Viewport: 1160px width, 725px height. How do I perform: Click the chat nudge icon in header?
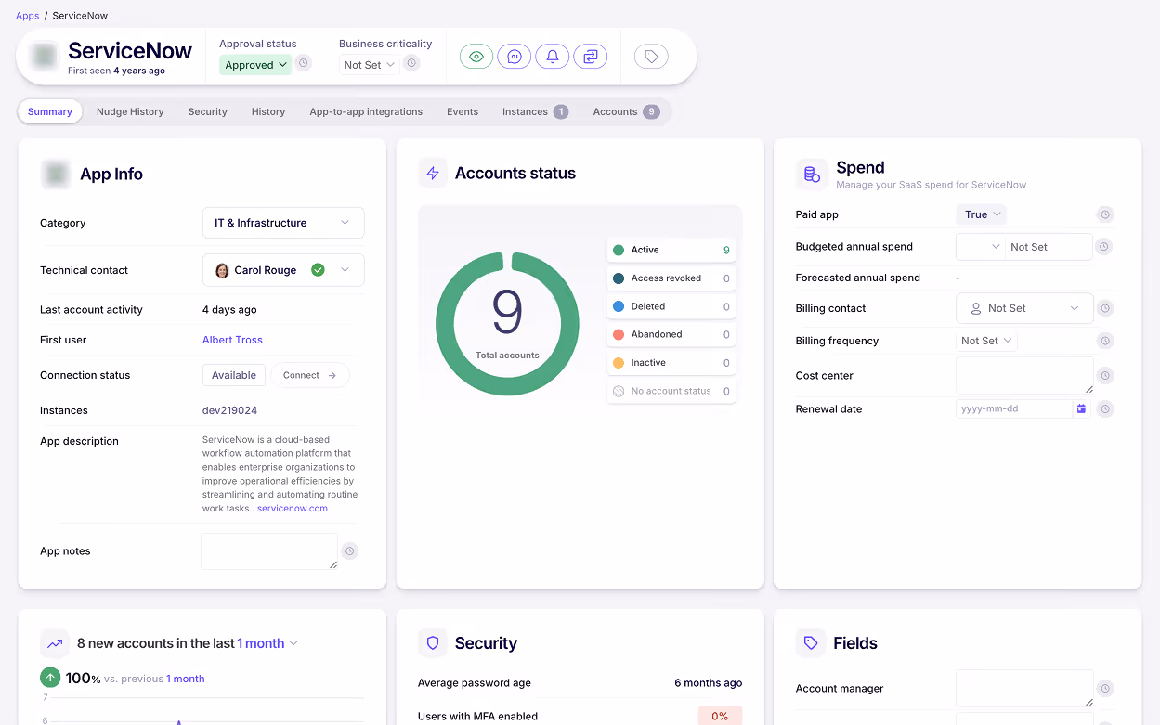click(x=515, y=57)
